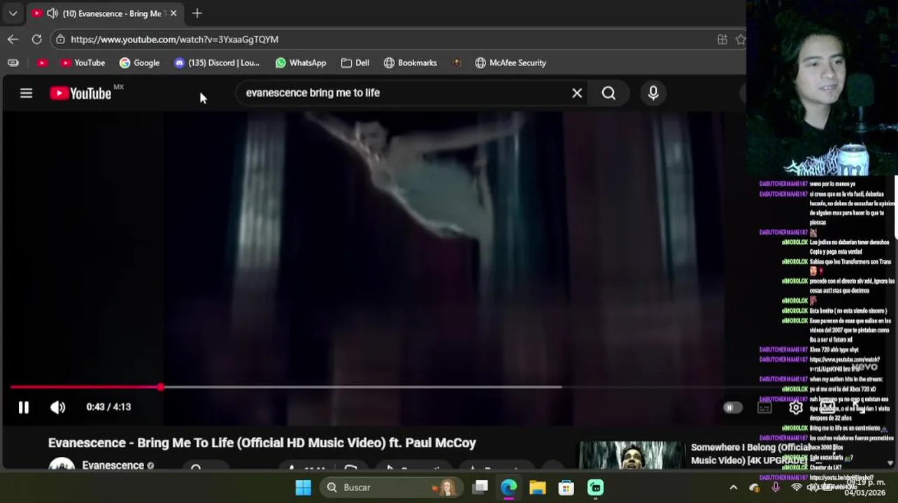Open the Discord bookmark
The width and height of the screenshot is (898, 503).
point(217,63)
